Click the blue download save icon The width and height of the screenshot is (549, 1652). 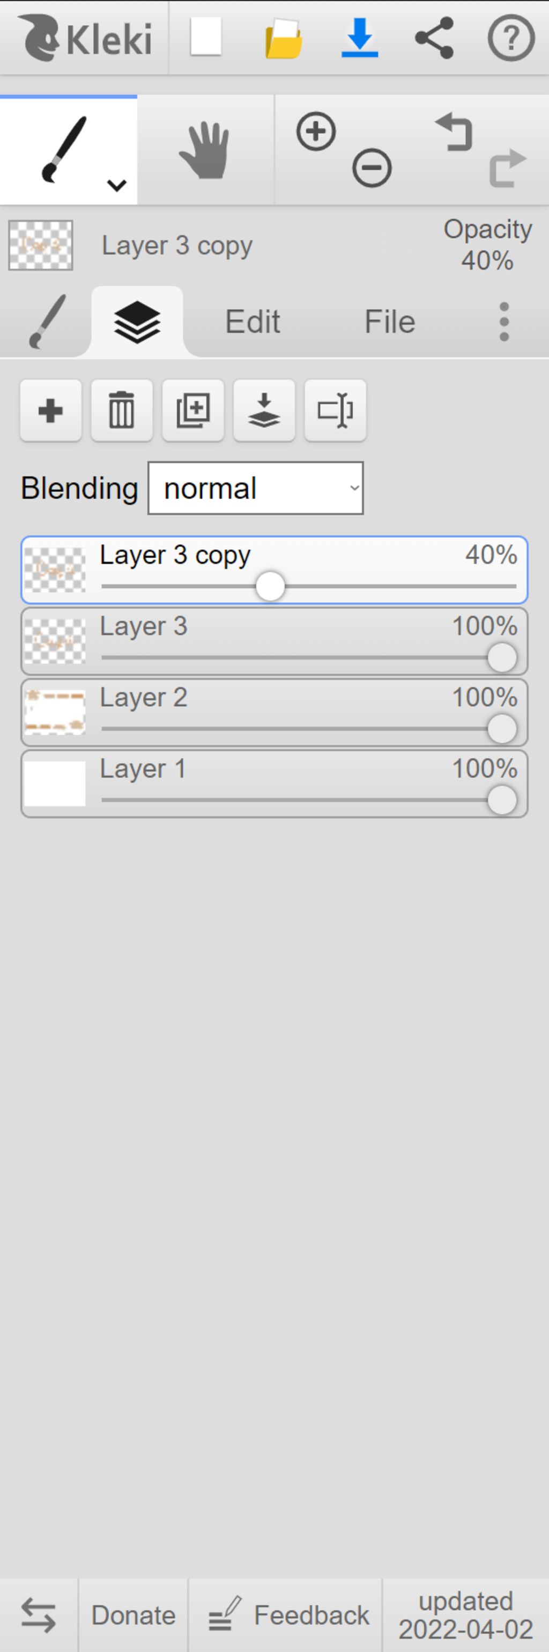coord(359,38)
